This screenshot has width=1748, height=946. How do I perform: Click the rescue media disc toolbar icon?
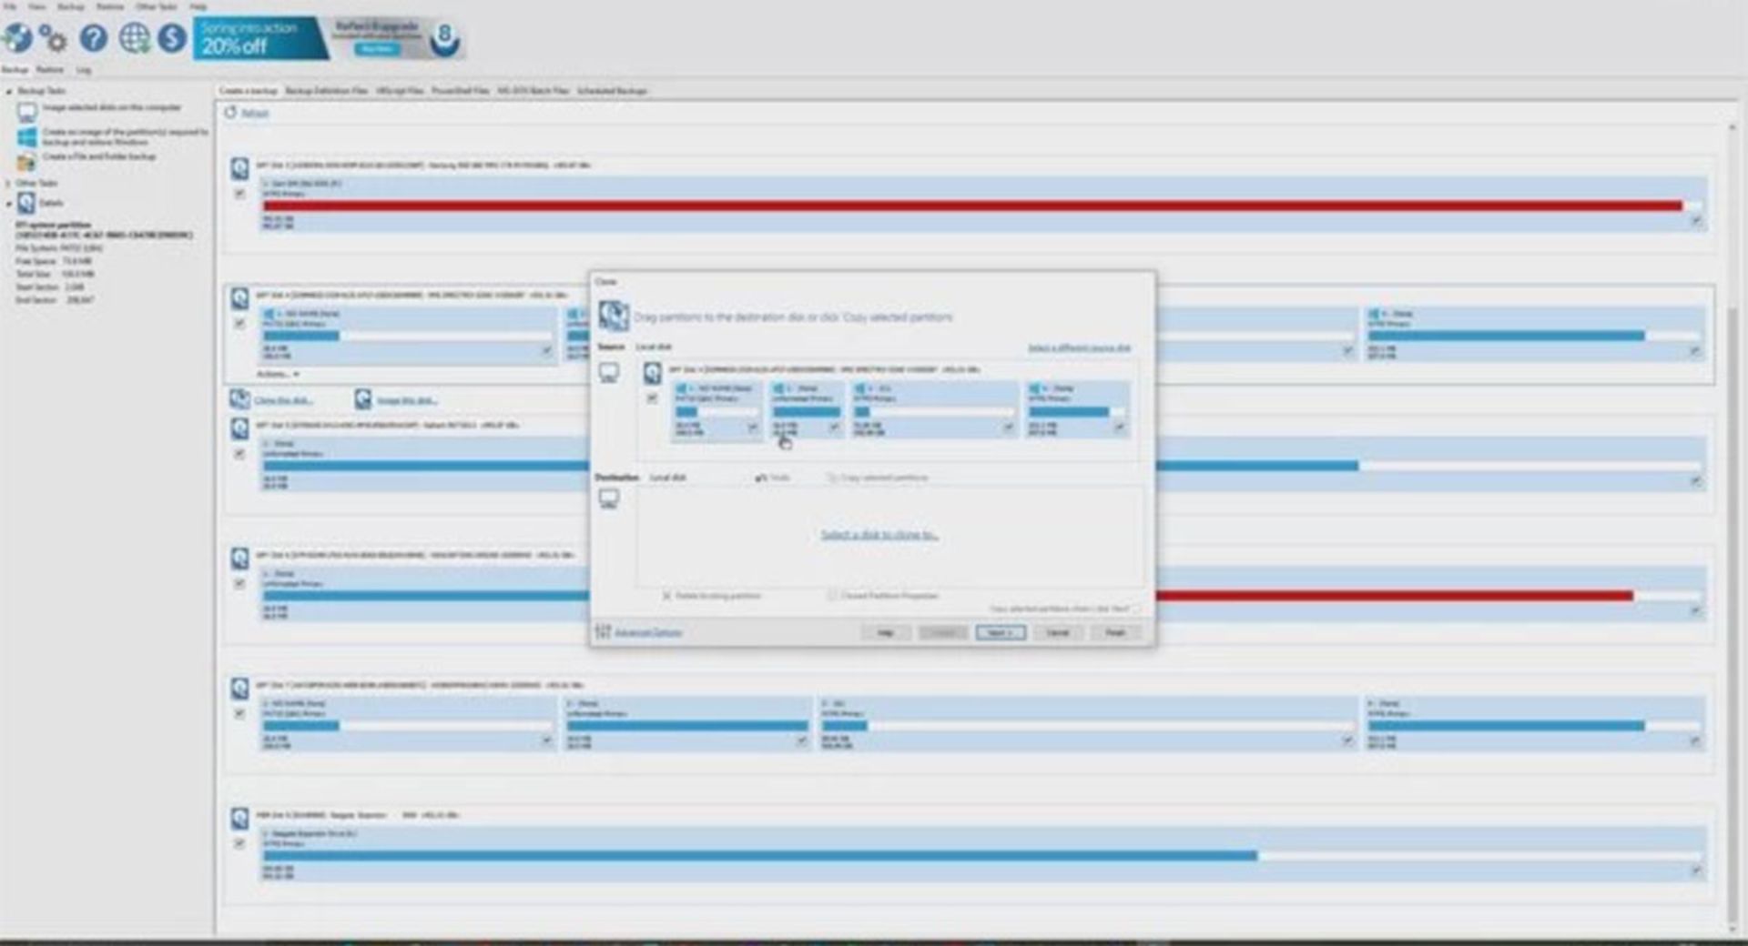(17, 38)
